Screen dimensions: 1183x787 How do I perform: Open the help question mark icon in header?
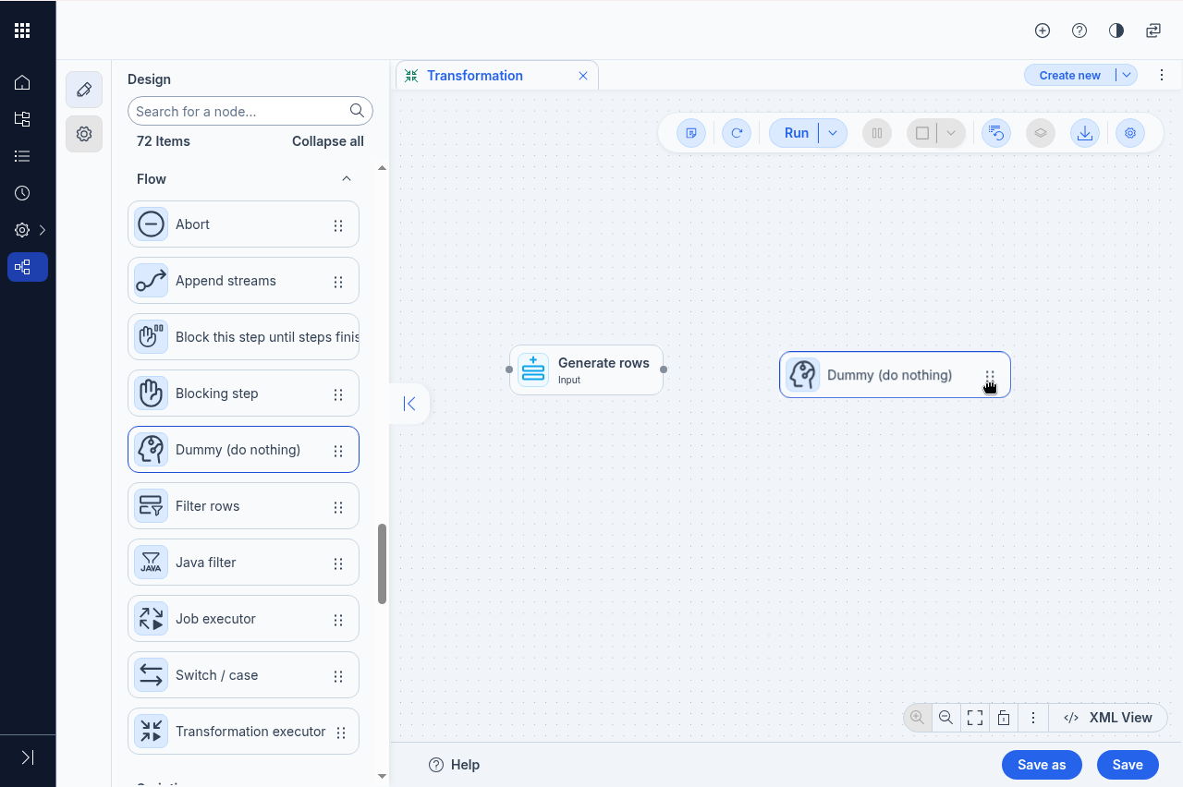(1079, 30)
